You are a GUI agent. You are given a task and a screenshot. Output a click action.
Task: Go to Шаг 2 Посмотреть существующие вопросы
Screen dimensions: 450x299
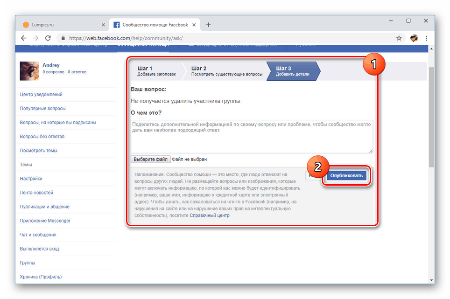point(227,71)
